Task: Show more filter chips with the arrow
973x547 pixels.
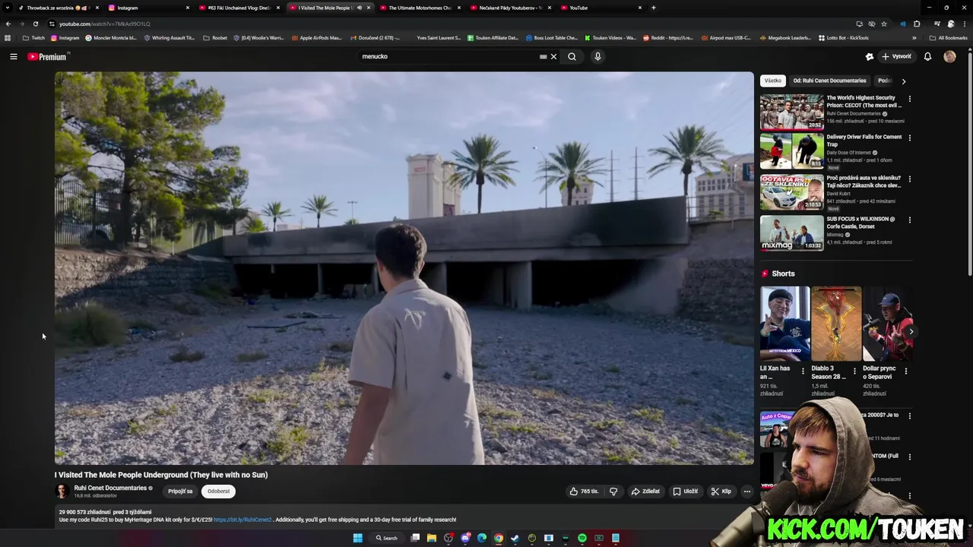Action: pos(903,81)
